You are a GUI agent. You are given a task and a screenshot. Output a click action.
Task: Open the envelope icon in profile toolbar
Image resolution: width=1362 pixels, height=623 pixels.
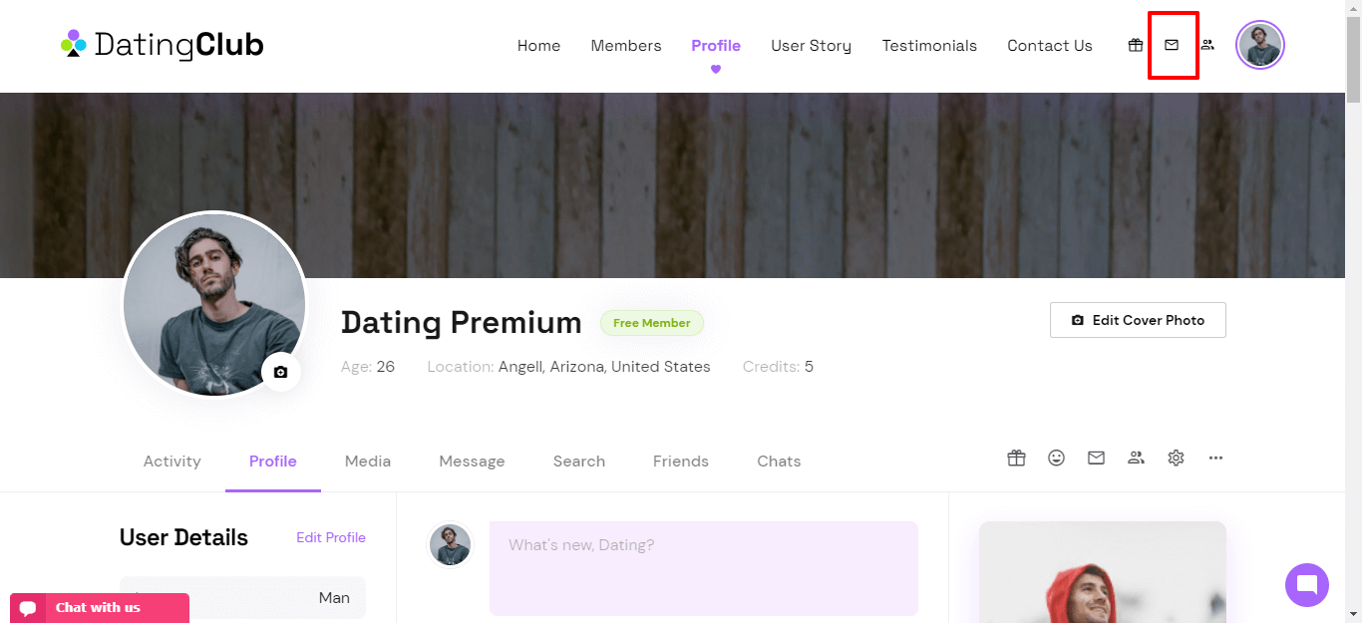coord(1096,458)
